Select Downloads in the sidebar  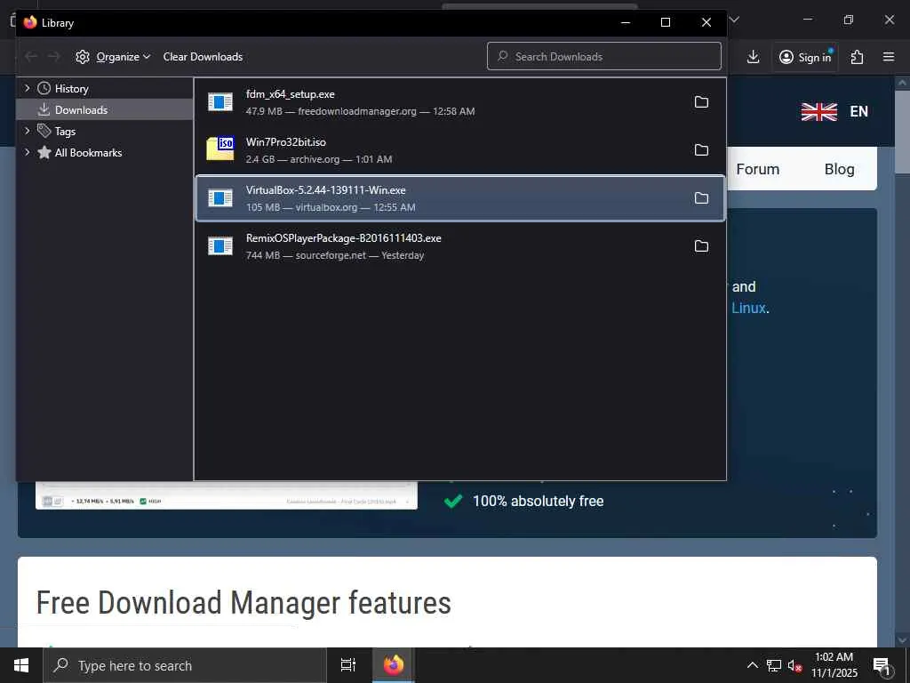(x=81, y=109)
